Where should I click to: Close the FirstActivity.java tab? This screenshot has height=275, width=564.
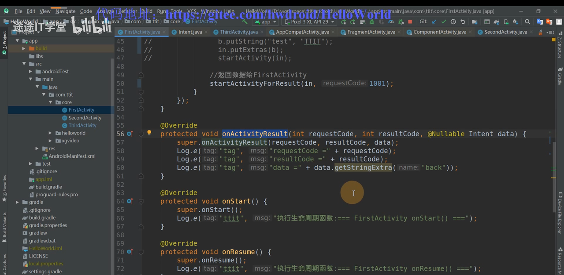coord(164,32)
